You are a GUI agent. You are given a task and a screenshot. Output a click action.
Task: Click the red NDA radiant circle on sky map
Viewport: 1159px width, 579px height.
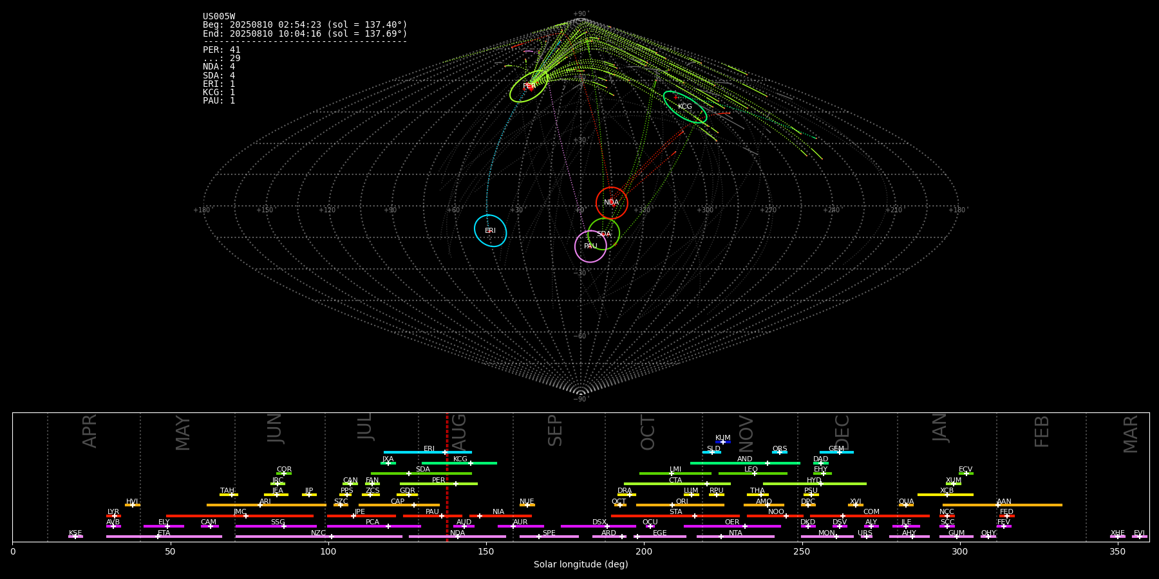(x=612, y=203)
